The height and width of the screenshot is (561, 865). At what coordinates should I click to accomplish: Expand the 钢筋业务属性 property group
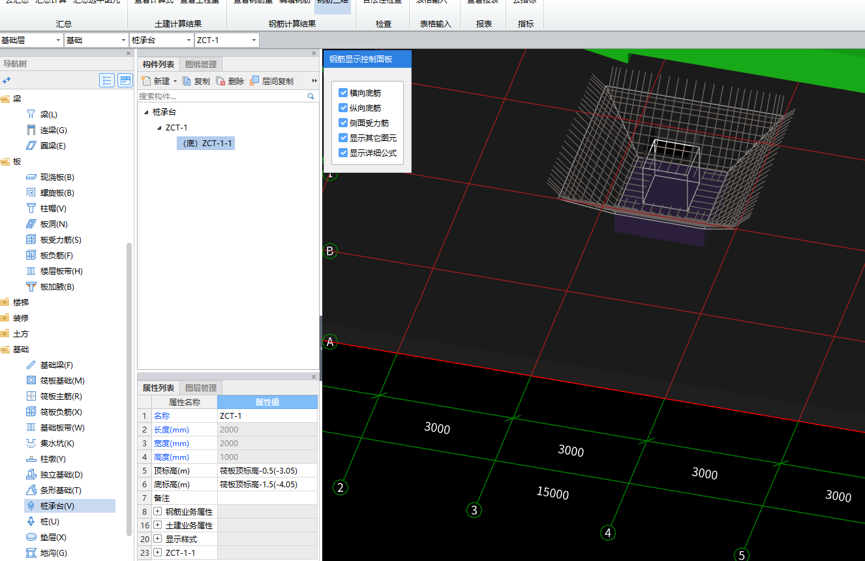[157, 511]
